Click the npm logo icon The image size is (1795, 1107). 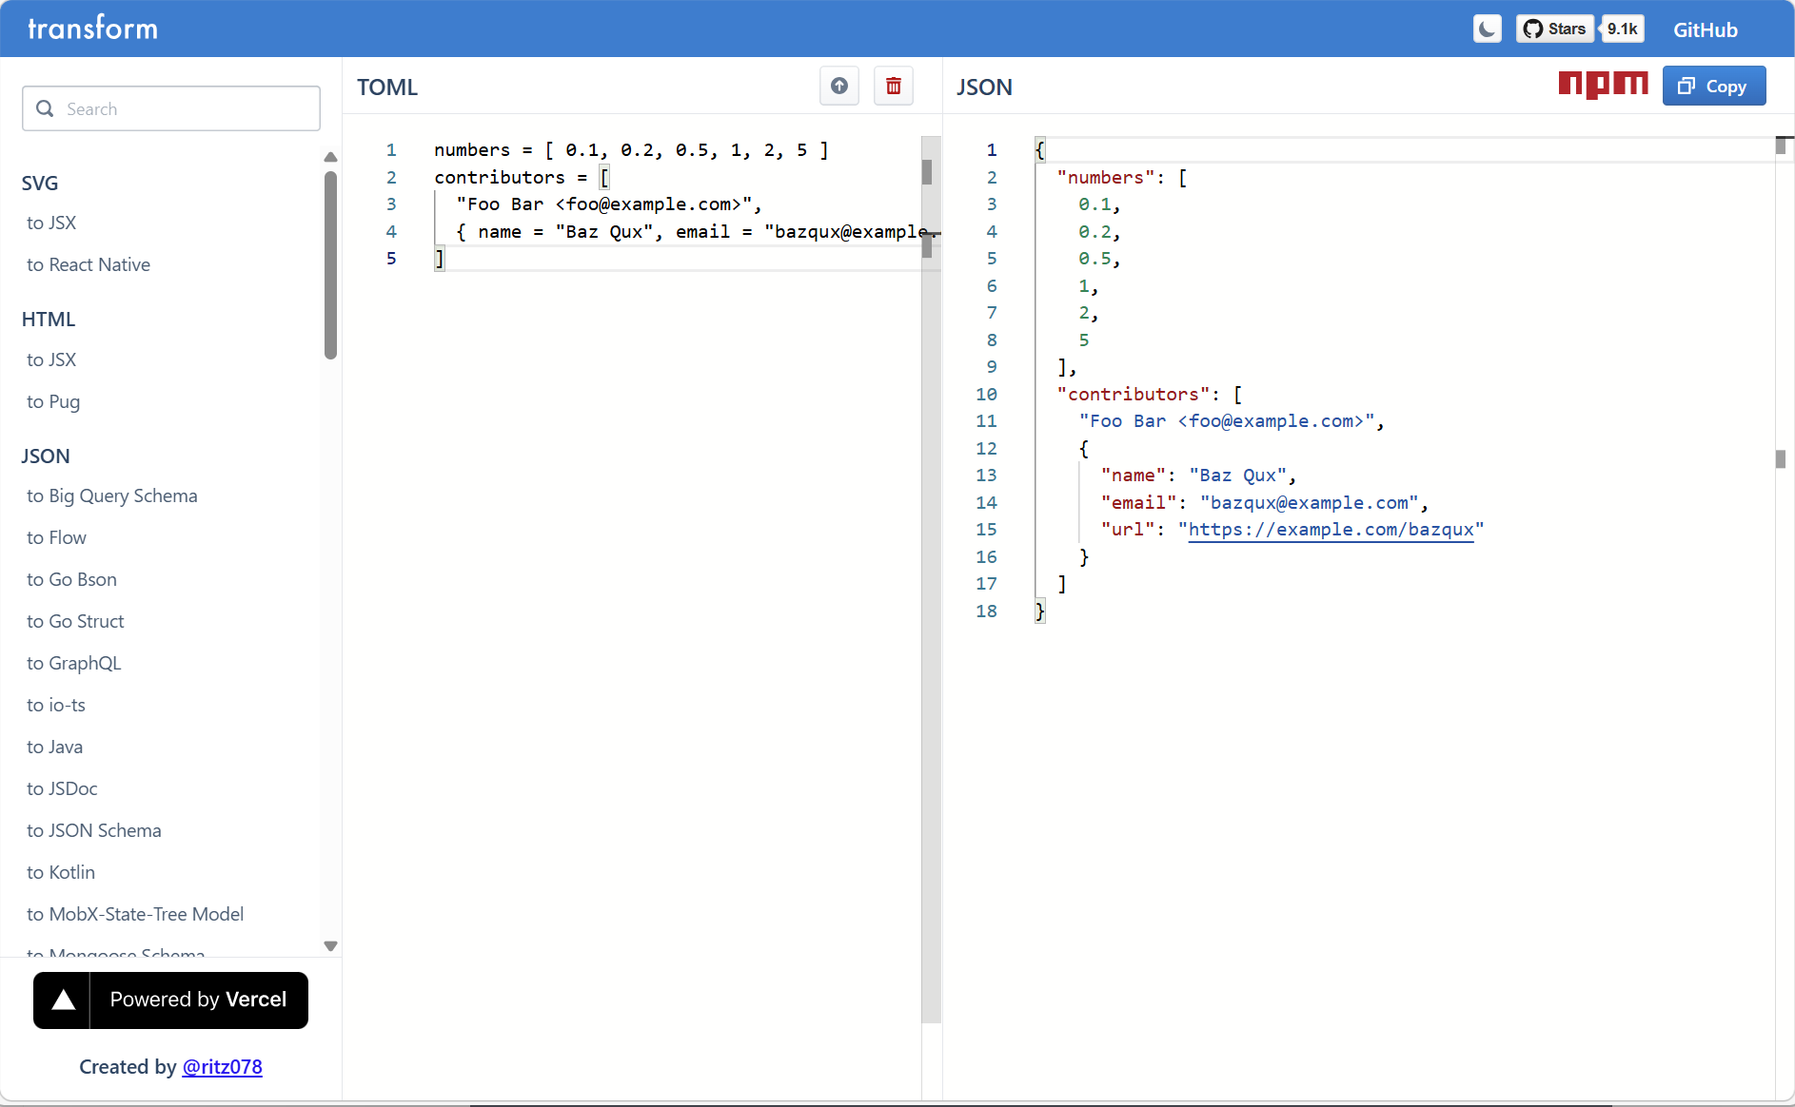pyautogui.click(x=1603, y=86)
